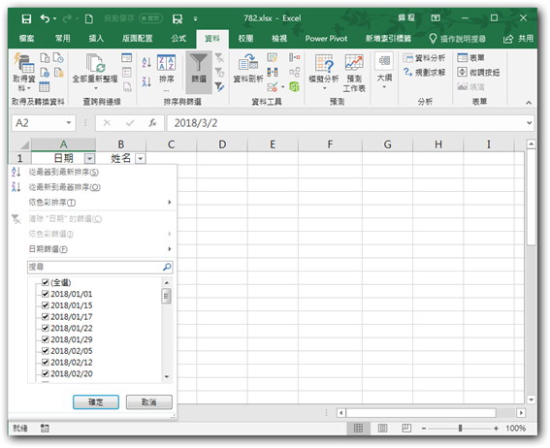This screenshot has height=448, width=550.
Task: Sort newest to oldest (從最新到最舊排序)
Action: click(65, 187)
